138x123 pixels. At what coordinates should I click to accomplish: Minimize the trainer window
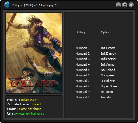pos(118,5)
